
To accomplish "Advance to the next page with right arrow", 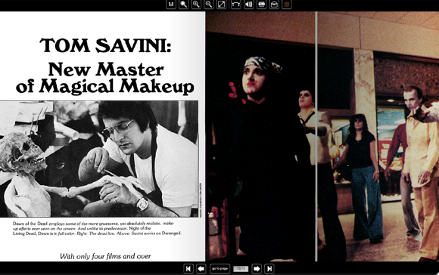I will coord(257,268).
